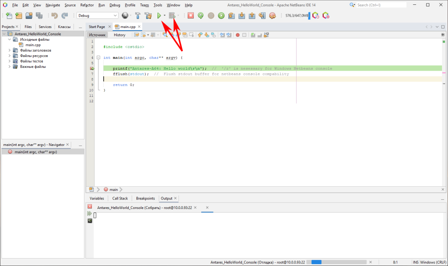Select the Antares_HelloWorld_Console (Собрать) output tab
Viewport: 448px width, 266px height.
pos(144,208)
